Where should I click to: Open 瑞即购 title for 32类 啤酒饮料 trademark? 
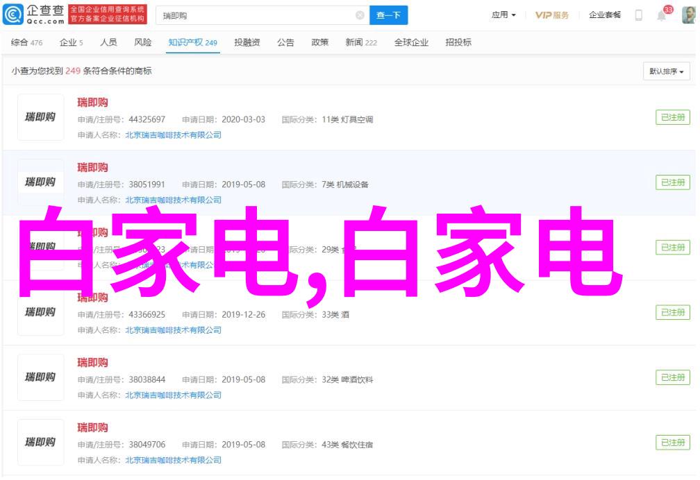coord(92,363)
